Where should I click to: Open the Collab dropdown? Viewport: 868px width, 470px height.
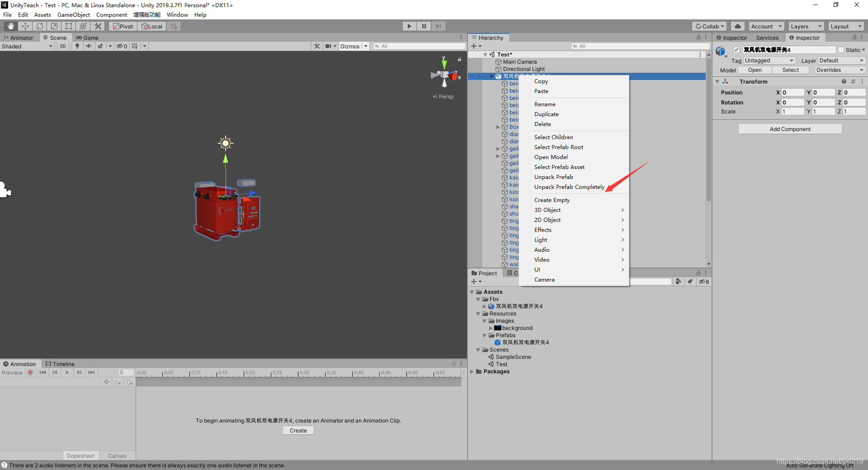pyautogui.click(x=709, y=26)
